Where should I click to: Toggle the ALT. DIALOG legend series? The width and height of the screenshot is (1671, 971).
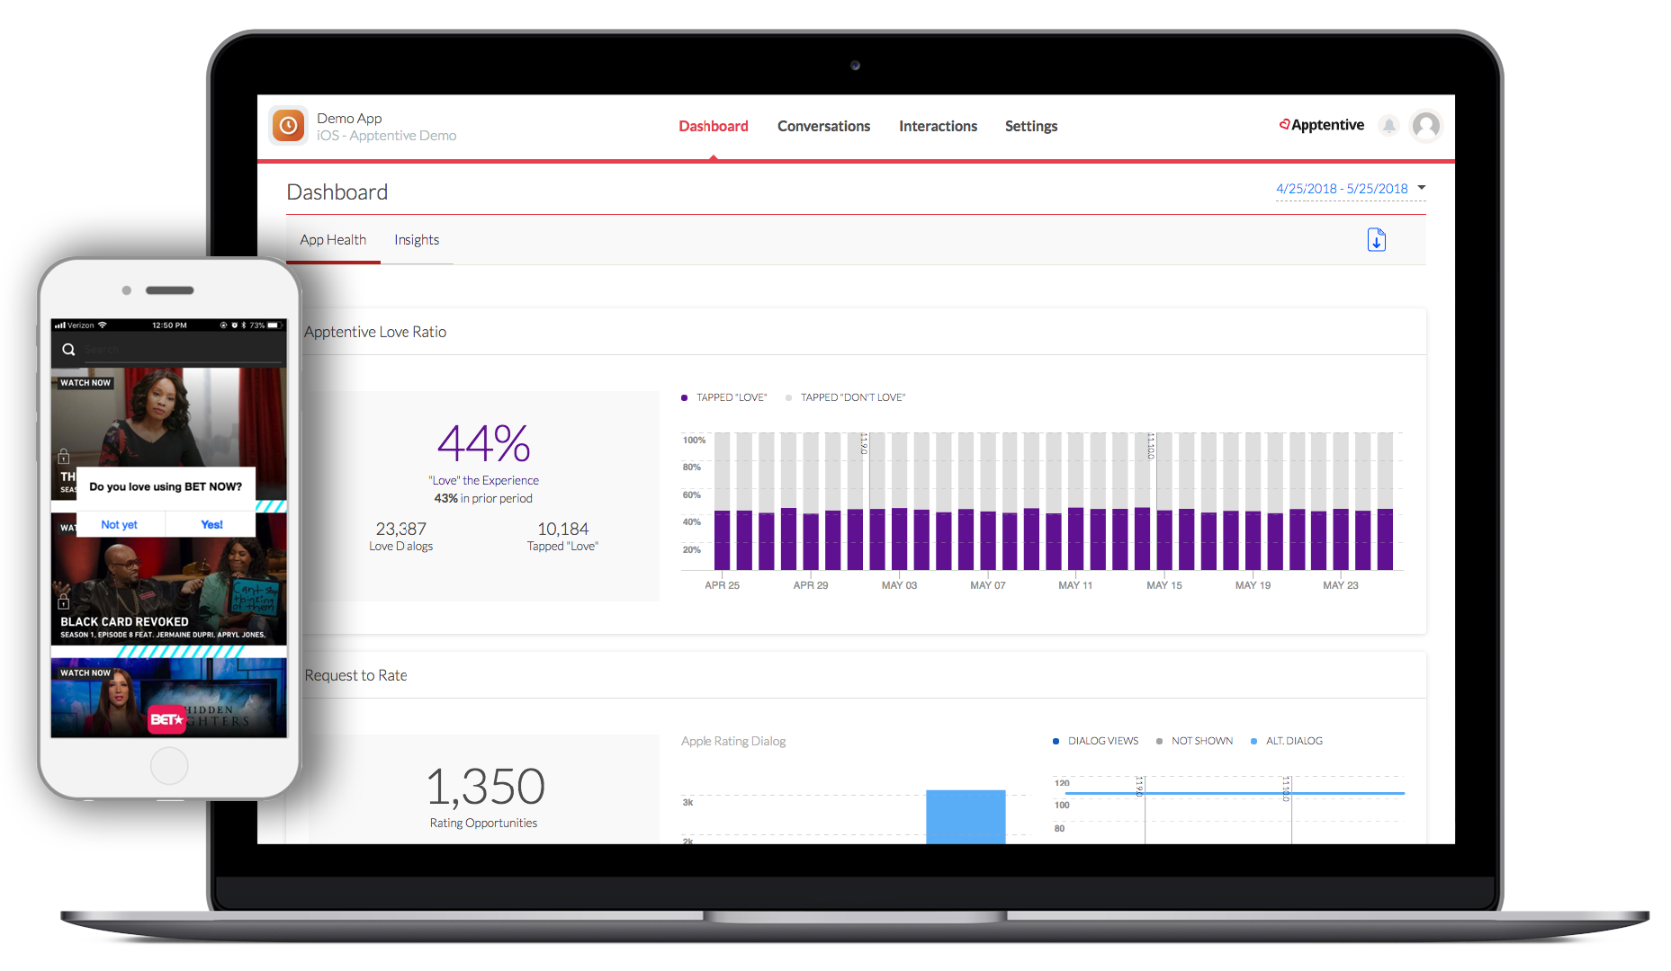pyautogui.click(x=1287, y=741)
